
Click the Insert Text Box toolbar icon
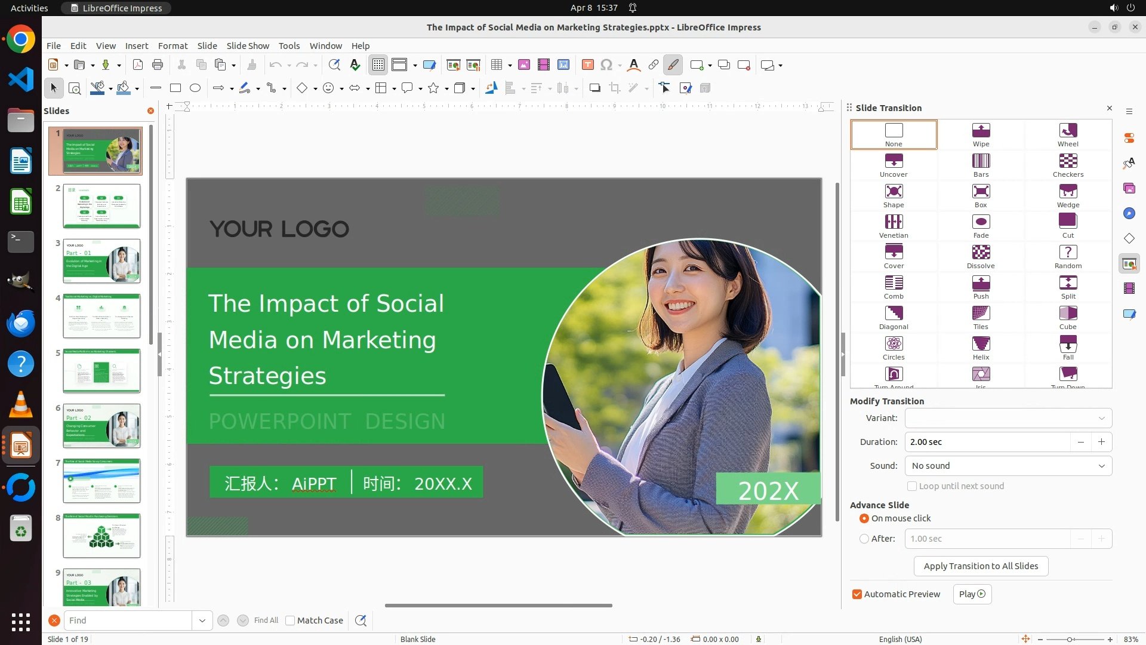coord(587,65)
